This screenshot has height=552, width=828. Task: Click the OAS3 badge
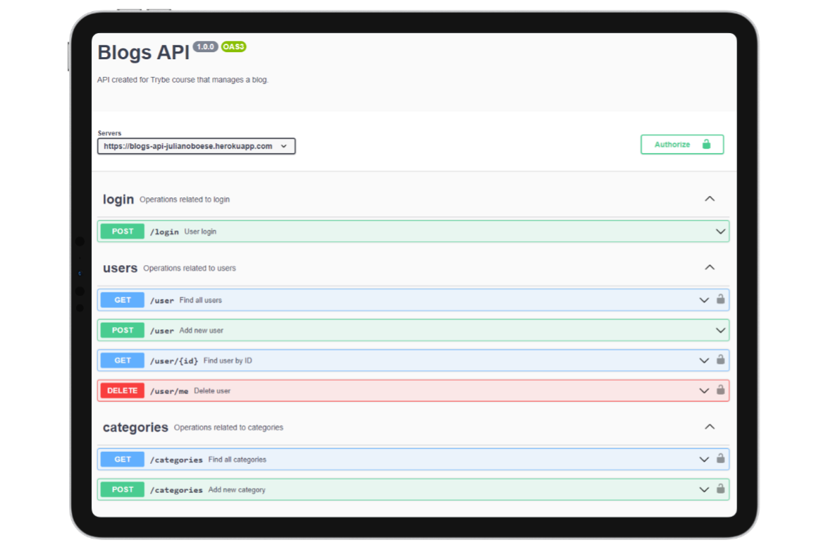[233, 47]
